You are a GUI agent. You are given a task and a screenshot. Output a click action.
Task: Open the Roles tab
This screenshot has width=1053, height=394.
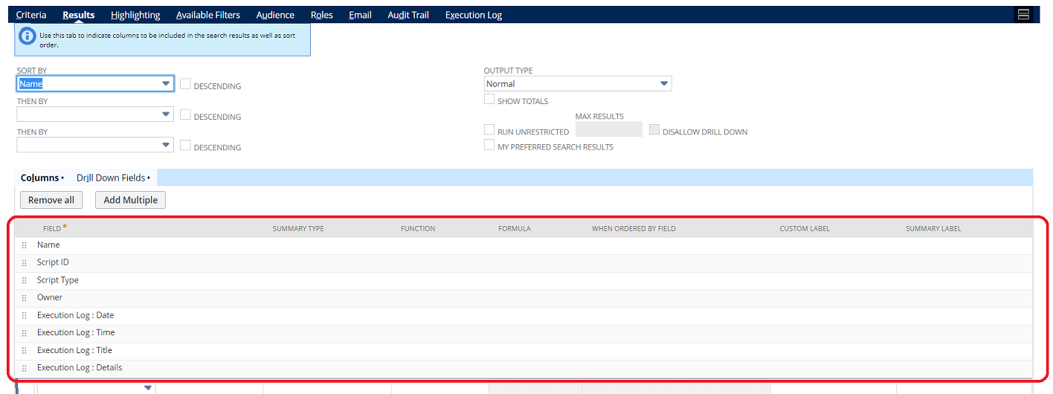click(x=322, y=15)
